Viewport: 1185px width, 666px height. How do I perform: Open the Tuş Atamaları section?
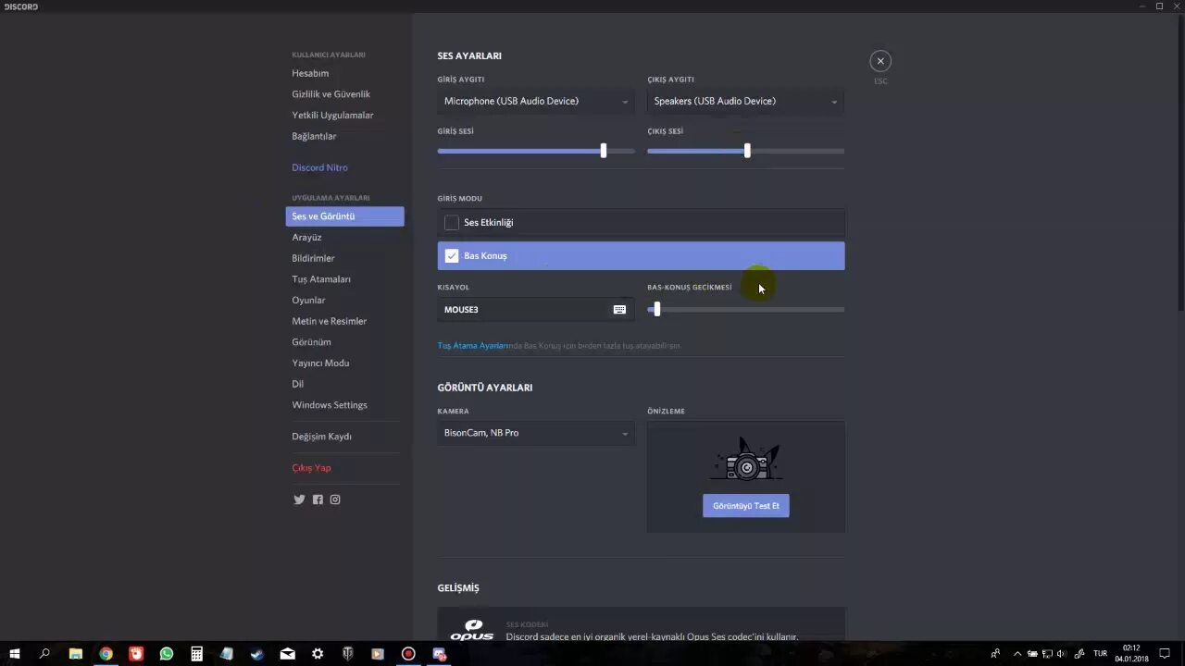pyautogui.click(x=319, y=278)
